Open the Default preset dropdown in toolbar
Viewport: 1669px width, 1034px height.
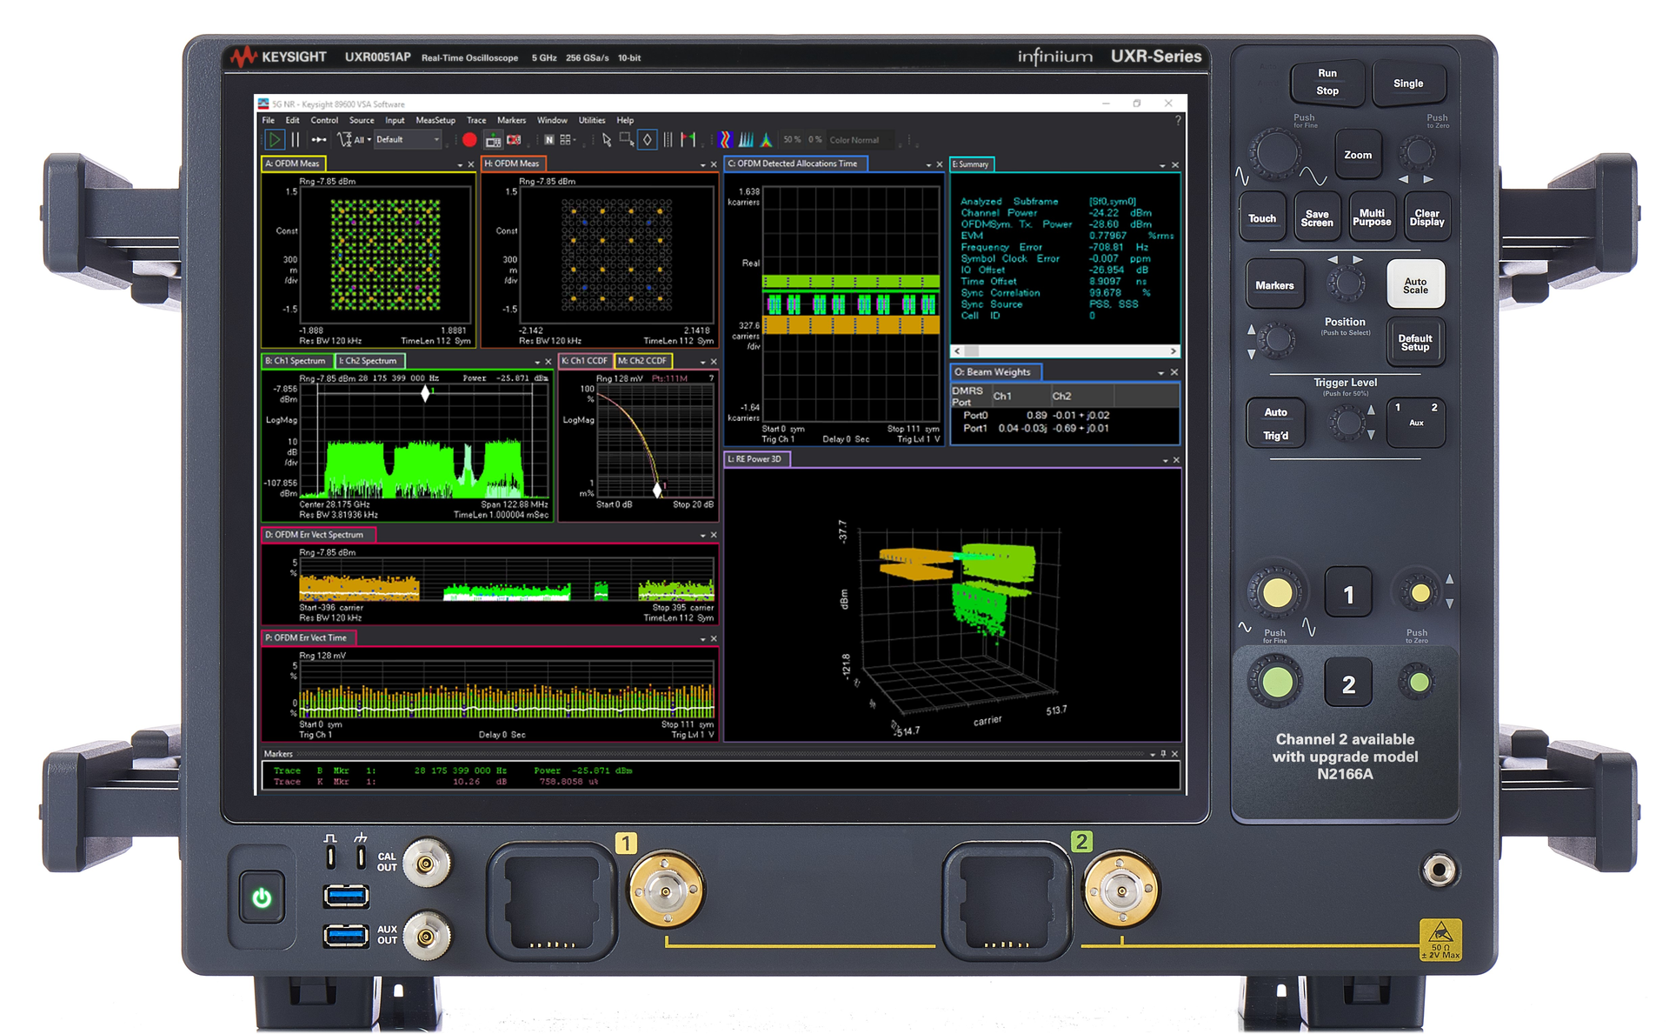click(x=407, y=139)
